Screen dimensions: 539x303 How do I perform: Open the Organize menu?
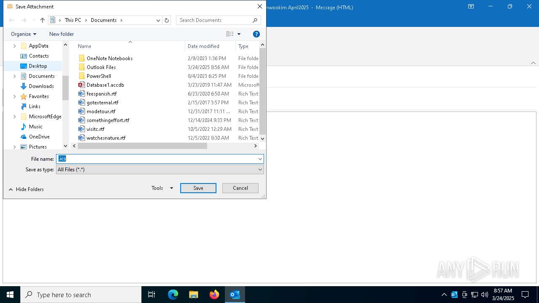(x=24, y=34)
